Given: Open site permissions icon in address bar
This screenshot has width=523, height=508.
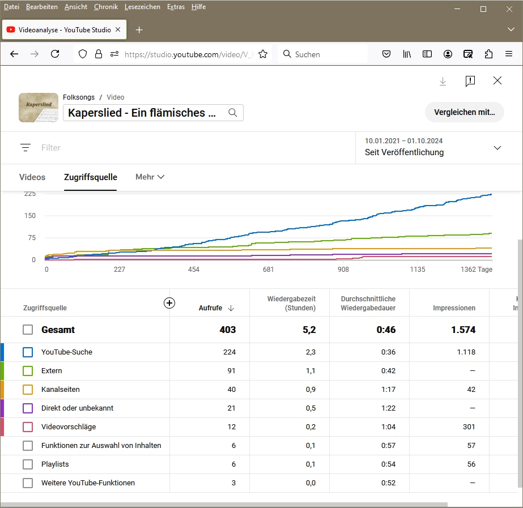Looking at the screenshot, I should 114,54.
